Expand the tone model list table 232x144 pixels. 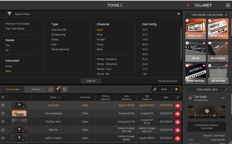point(178,97)
